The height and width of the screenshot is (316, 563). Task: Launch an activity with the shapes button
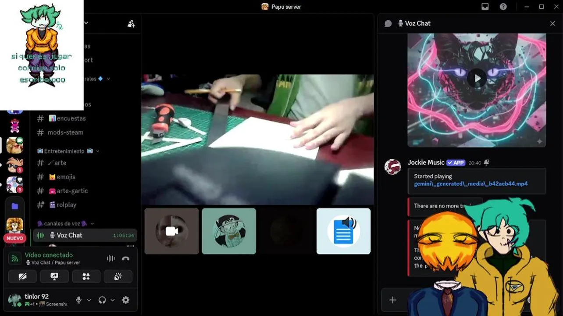coord(86,276)
